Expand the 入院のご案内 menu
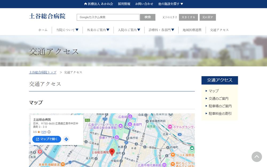Viewport: 267px width, 167px height. pyautogui.click(x=129, y=30)
